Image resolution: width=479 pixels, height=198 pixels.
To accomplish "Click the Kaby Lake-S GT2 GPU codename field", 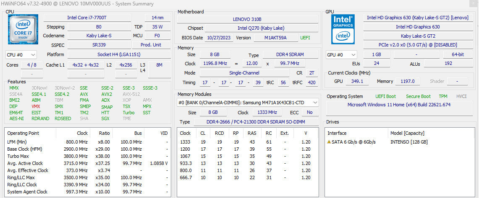I will (x=418, y=36).
